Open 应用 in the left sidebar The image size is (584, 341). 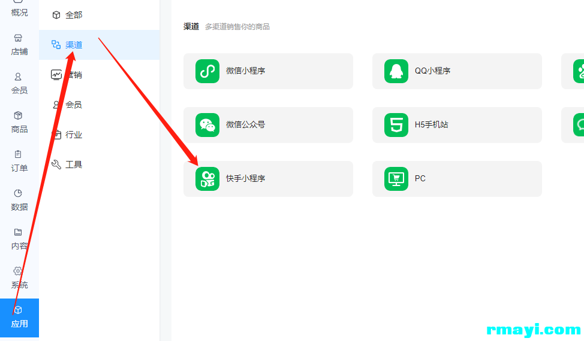coord(19,318)
